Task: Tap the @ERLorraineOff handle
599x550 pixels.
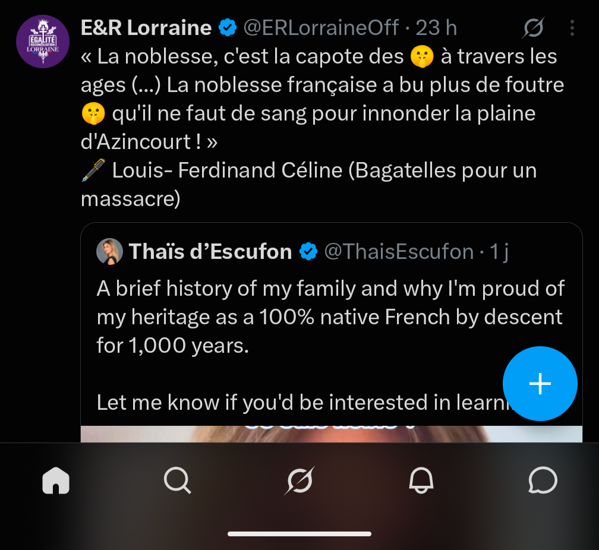Action: click(x=321, y=28)
